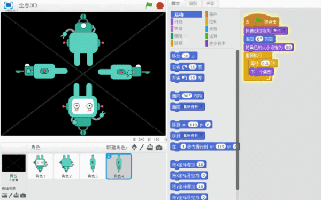Select the 外观 looks block category
This screenshot has height=200, width=321.
point(178,21)
